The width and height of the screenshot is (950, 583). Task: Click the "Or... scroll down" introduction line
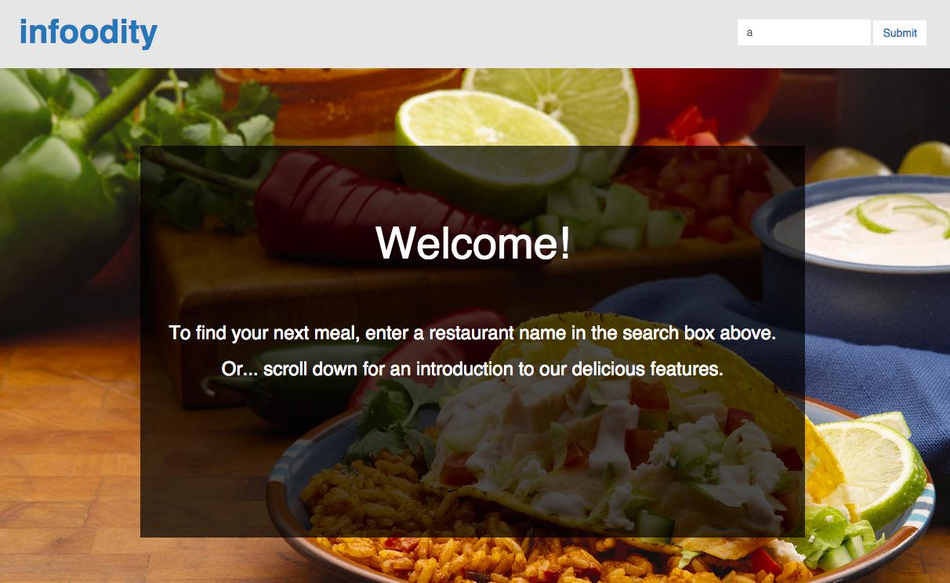click(x=473, y=368)
